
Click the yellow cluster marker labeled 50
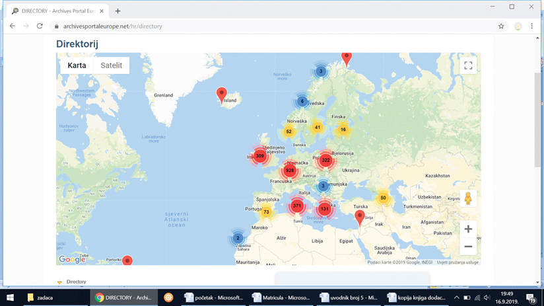pyautogui.click(x=383, y=198)
